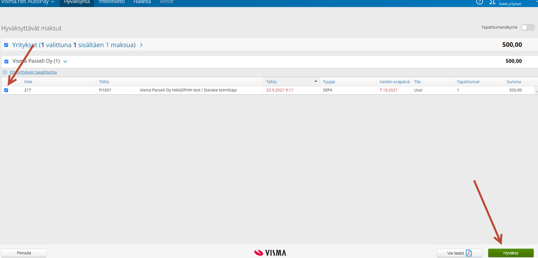Click the small arrow at row 217's end
538x258 pixels.
(536, 91)
